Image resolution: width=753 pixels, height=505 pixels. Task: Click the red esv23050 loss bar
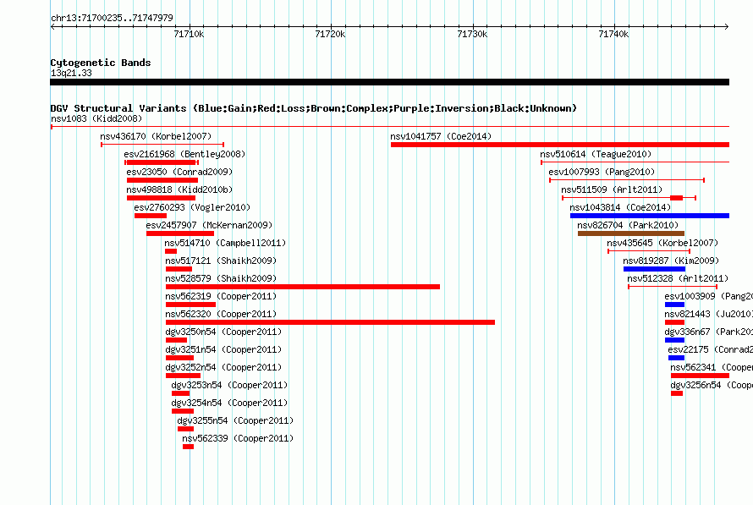[162, 180]
